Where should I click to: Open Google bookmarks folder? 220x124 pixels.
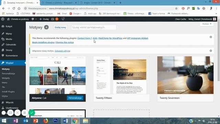(75, 13)
